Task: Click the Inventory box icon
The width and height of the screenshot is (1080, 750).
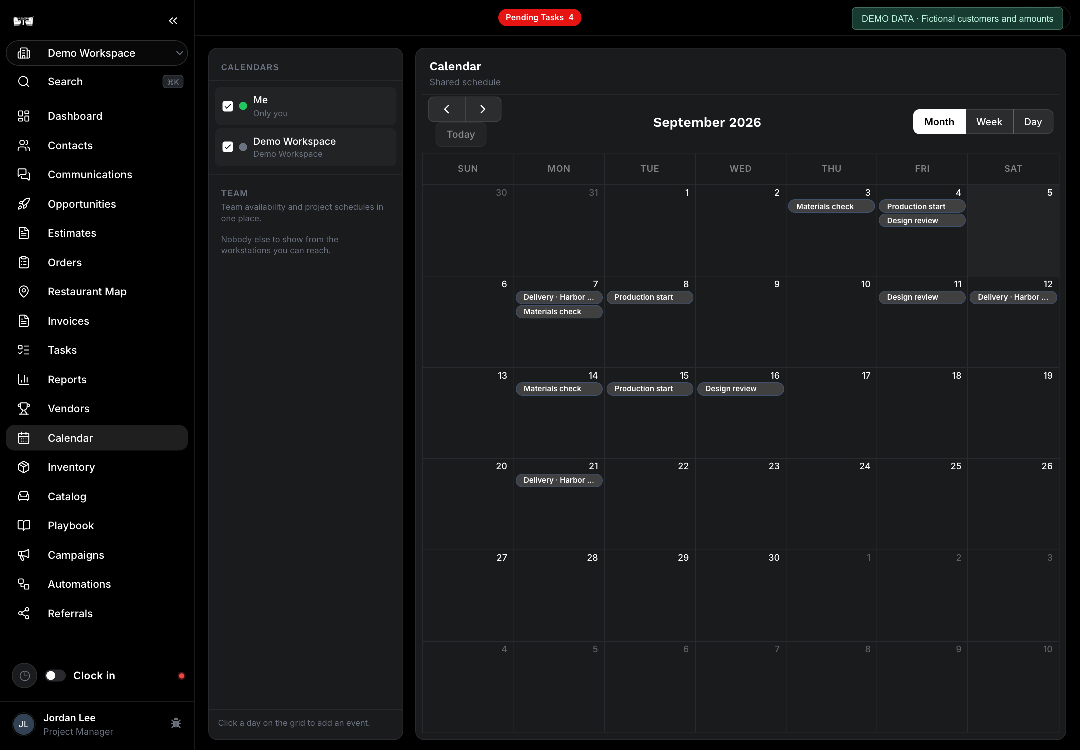Action: click(x=24, y=467)
